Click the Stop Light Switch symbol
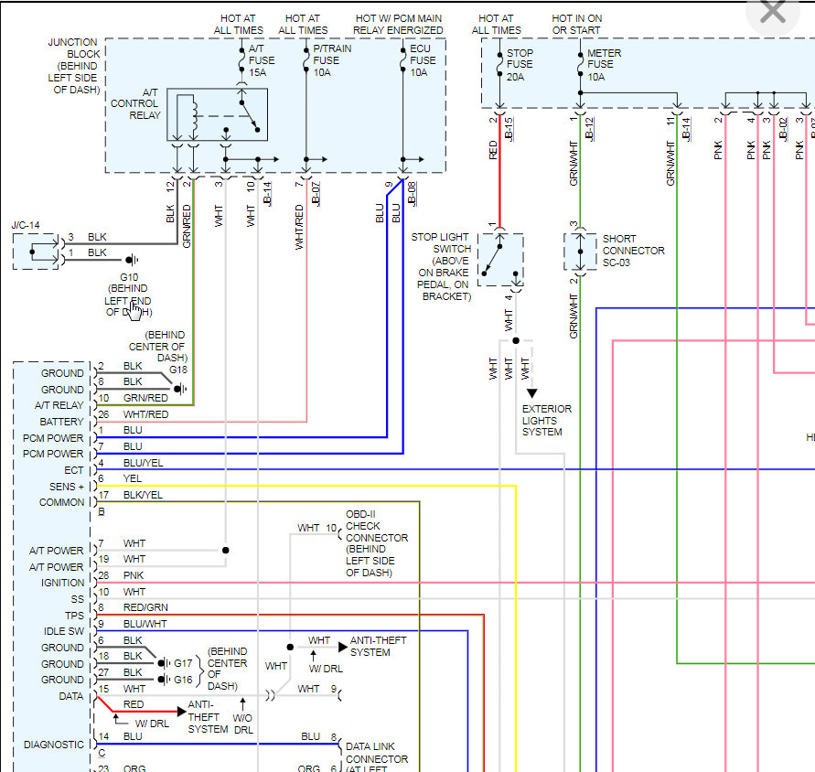 501,259
